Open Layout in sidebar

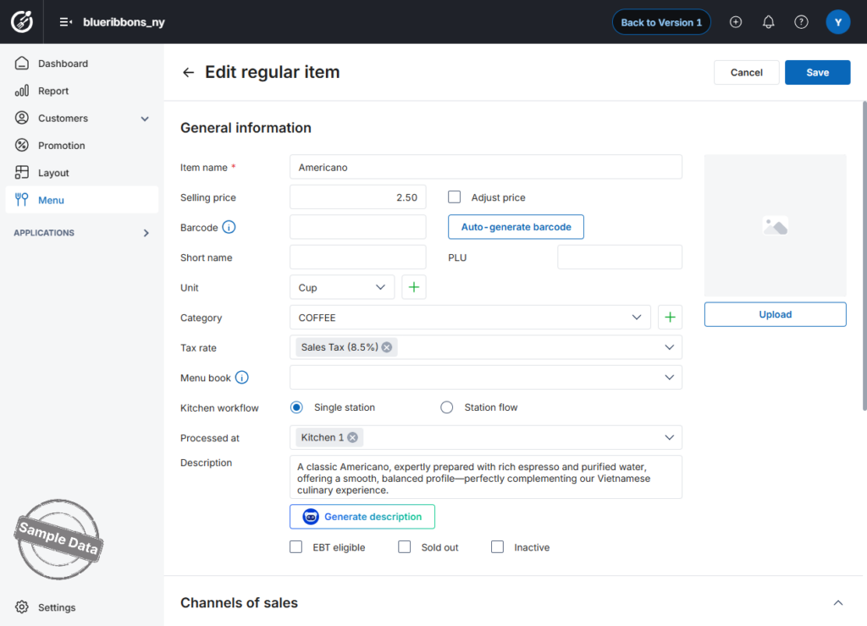click(x=82, y=173)
